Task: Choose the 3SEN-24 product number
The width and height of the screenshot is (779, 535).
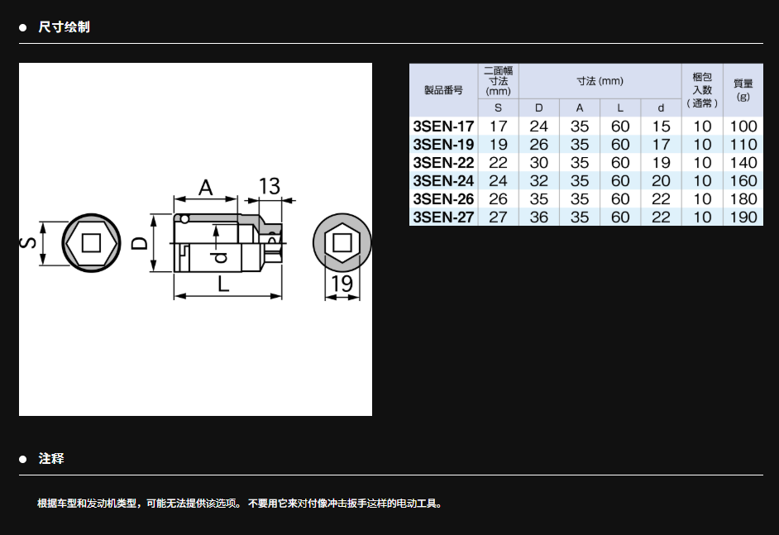Action: click(444, 181)
